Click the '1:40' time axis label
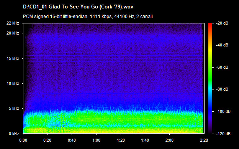 pyautogui.click(x=145, y=140)
